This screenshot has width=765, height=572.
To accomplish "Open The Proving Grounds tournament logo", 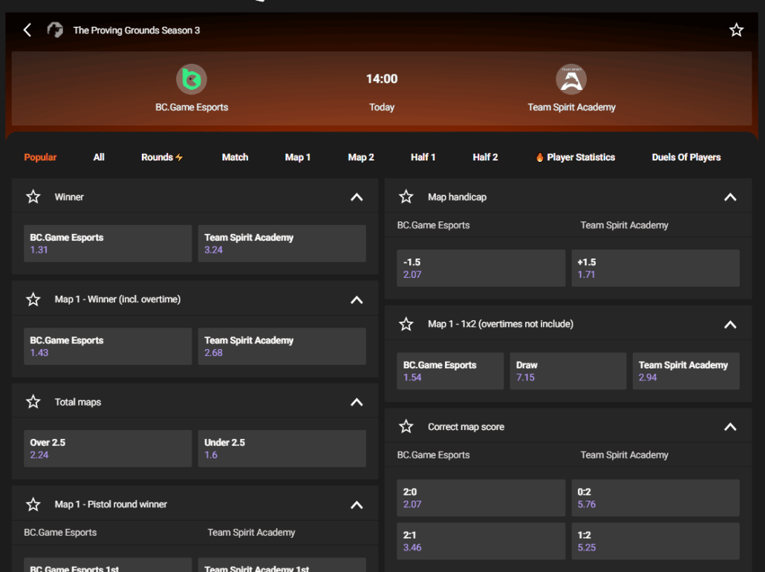I will pos(55,30).
